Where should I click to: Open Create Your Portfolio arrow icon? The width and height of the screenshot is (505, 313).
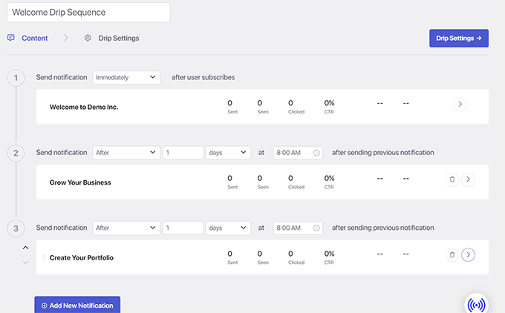[x=468, y=254]
